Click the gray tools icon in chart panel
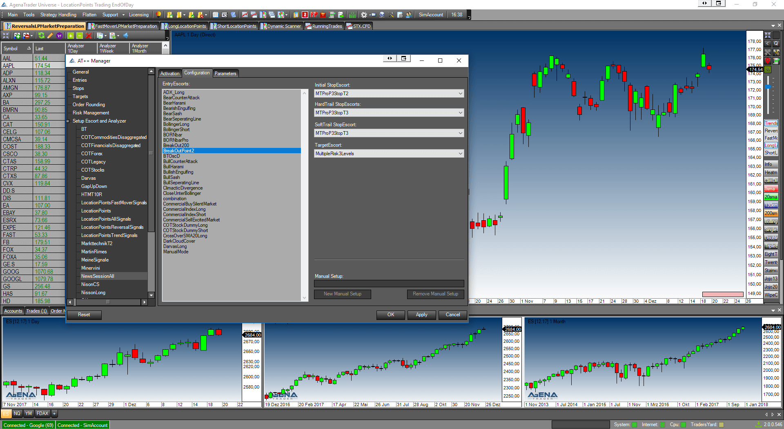This screenshot has width=784, height=429. [768, 52]
